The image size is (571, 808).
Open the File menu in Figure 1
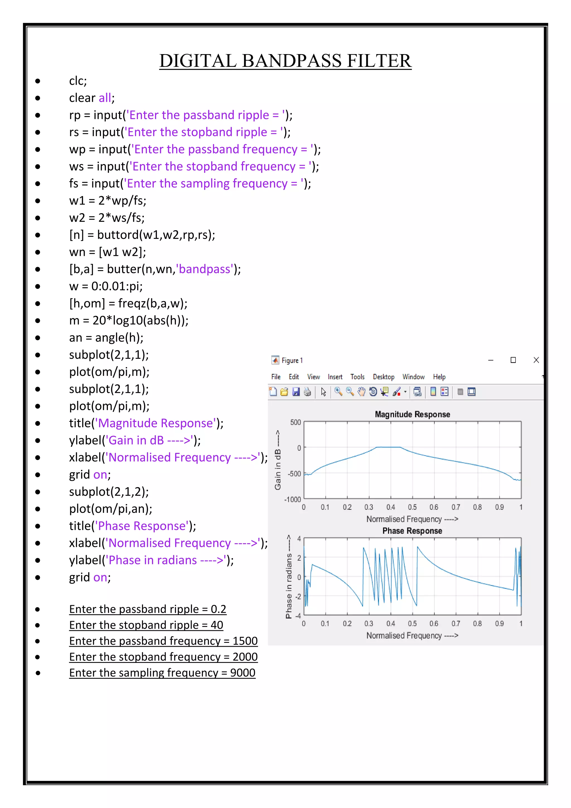pos(276,377)
